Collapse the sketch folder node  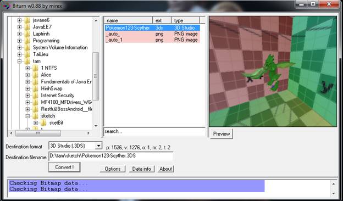point(27,116)
